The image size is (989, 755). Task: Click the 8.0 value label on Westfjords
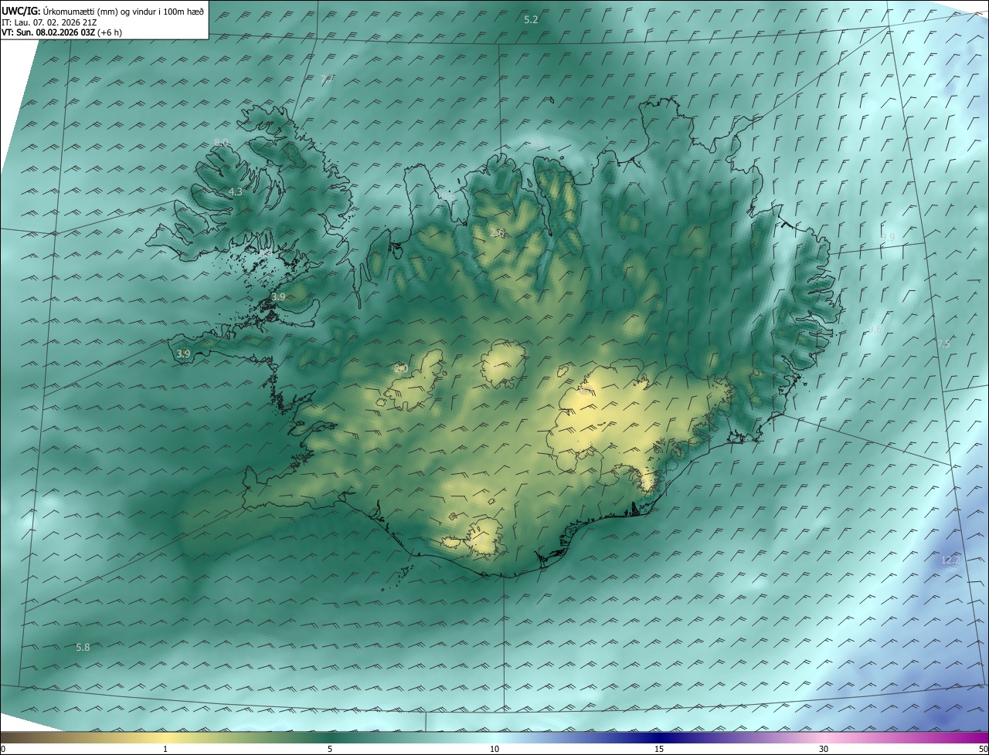[221, 142]
